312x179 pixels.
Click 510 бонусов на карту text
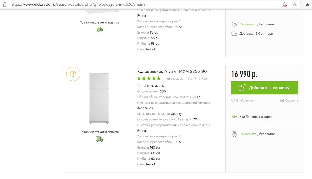256,117
